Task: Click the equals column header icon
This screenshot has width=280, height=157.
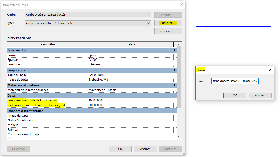Action: (175, 44)
